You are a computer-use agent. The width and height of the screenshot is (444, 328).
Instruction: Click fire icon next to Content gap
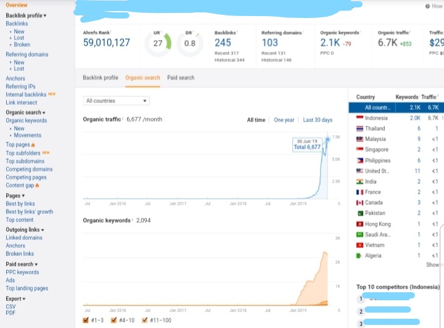pyautogui.click(x=37, y=186)
